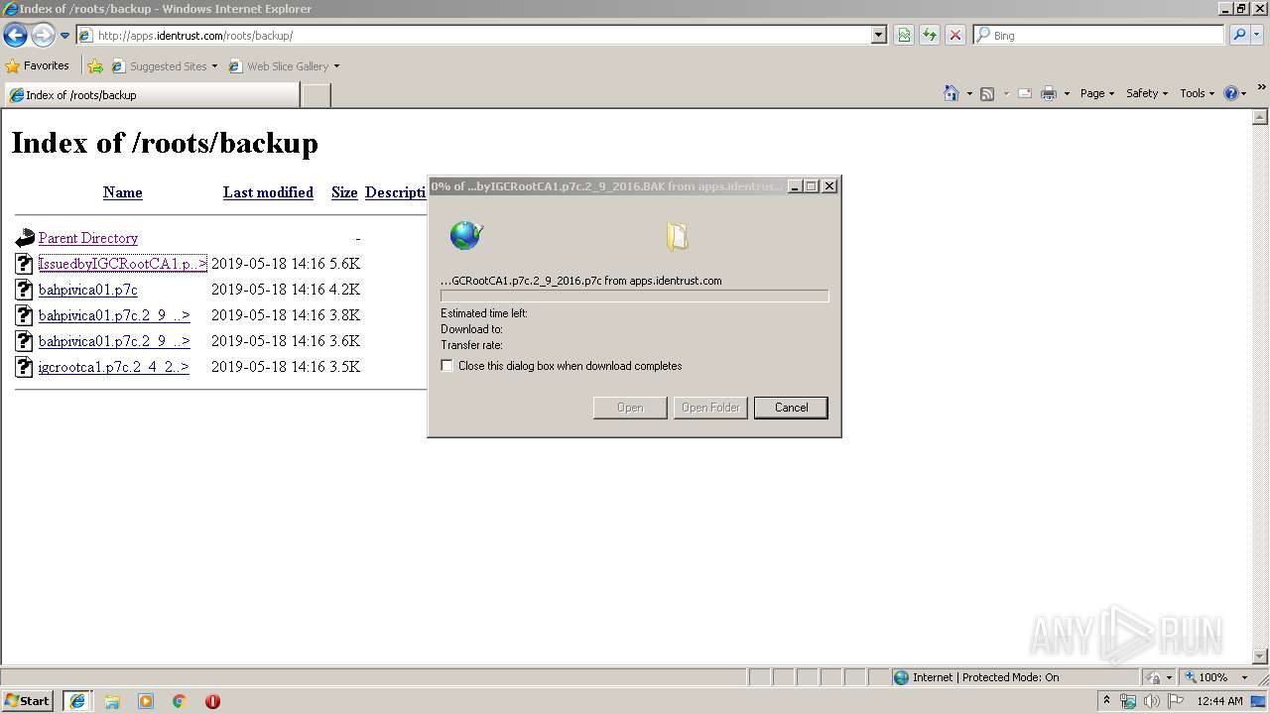
Task: Click the volume speaker tray icon
Action: coord(1152,701)
